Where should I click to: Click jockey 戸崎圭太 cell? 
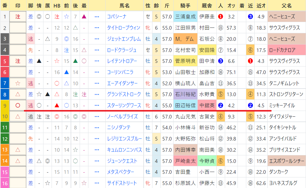tap(185, 161)
